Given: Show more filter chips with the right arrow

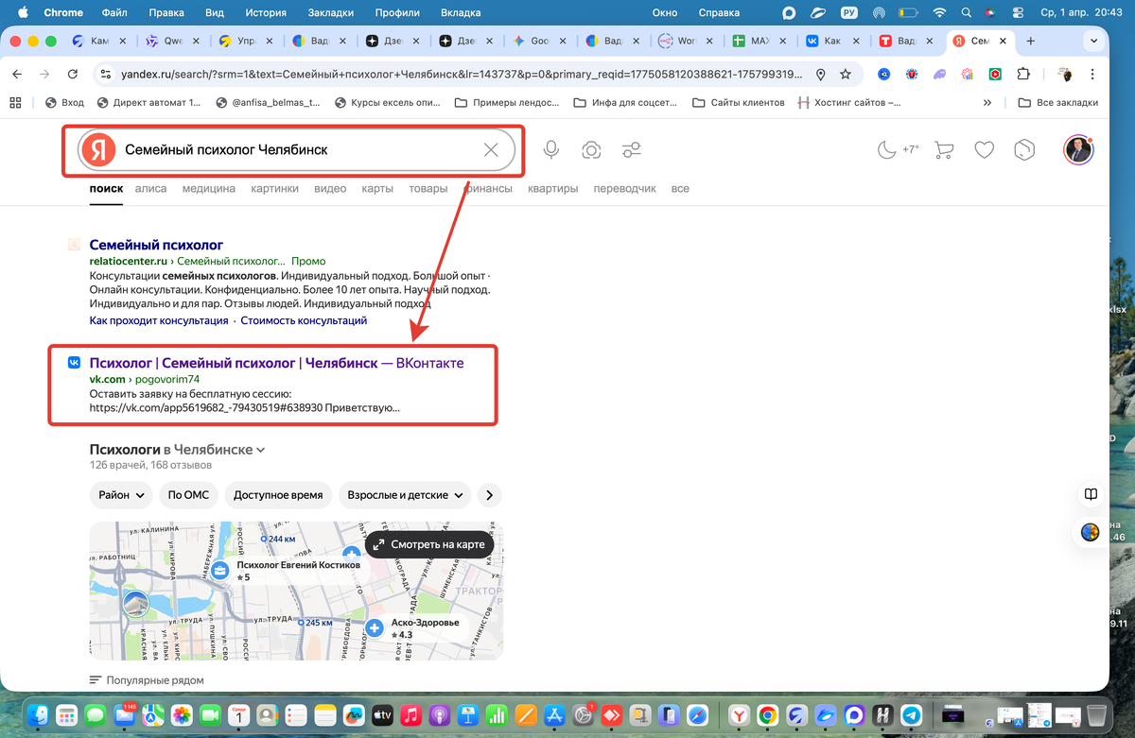Looking at the screenshot, I should (489, 494).
